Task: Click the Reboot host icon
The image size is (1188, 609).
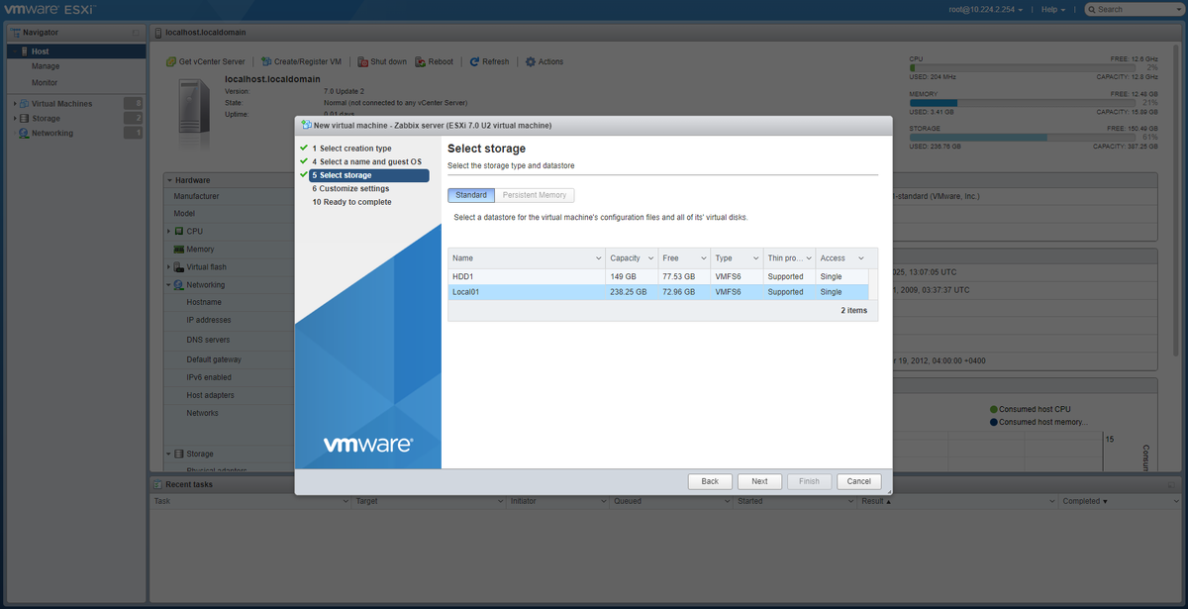Action: click(x=421, y=61)
